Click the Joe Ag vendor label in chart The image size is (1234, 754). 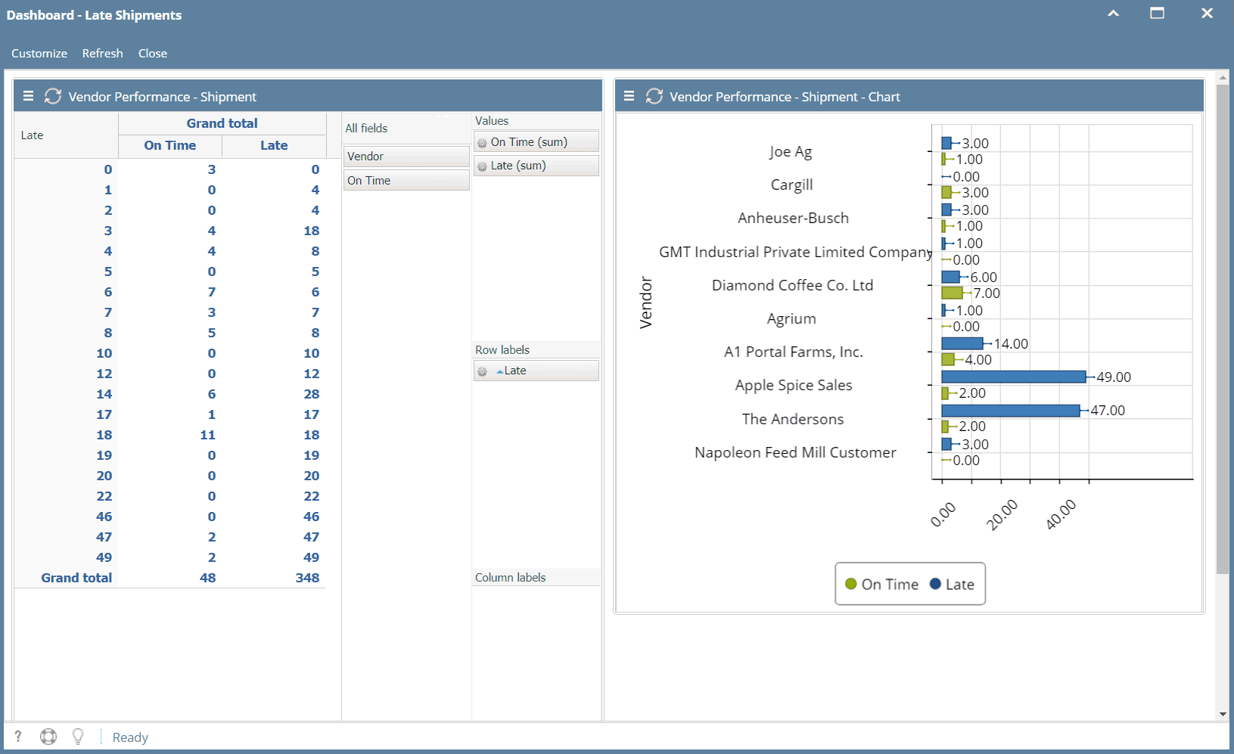point(791,152)
